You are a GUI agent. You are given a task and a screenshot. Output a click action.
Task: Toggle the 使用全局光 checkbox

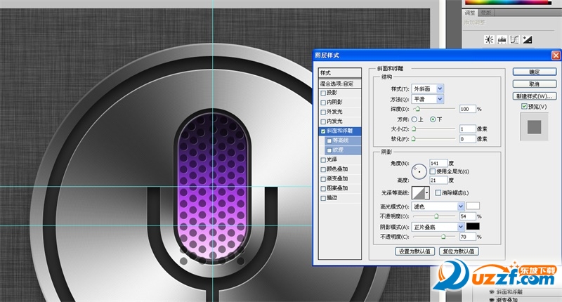click(x=433, y=171)
